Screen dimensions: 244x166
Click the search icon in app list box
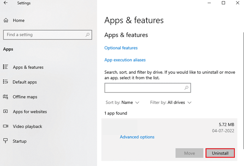click(186, 88)
